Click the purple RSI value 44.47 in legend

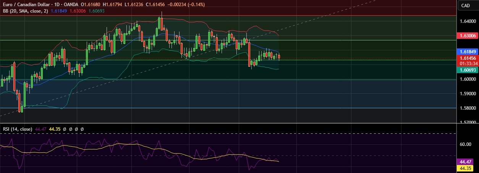point(40,129)
